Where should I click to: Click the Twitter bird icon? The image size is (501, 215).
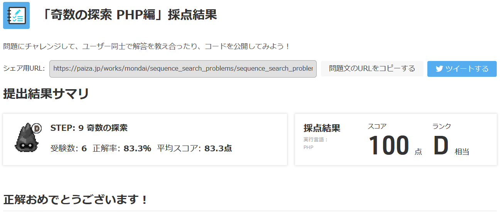pos(439,69)
